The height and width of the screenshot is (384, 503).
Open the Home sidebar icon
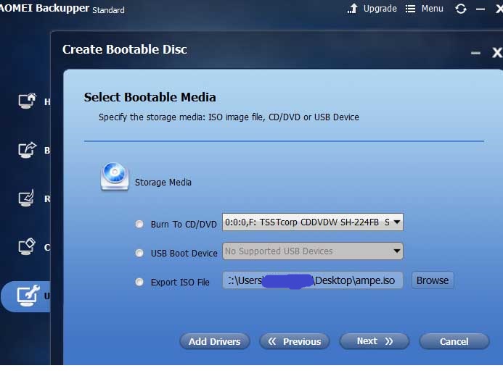coord(28,101)
